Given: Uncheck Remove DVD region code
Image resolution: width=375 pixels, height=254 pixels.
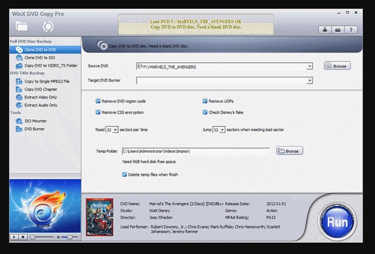Looking at the screenshot, I should (98, 101).
